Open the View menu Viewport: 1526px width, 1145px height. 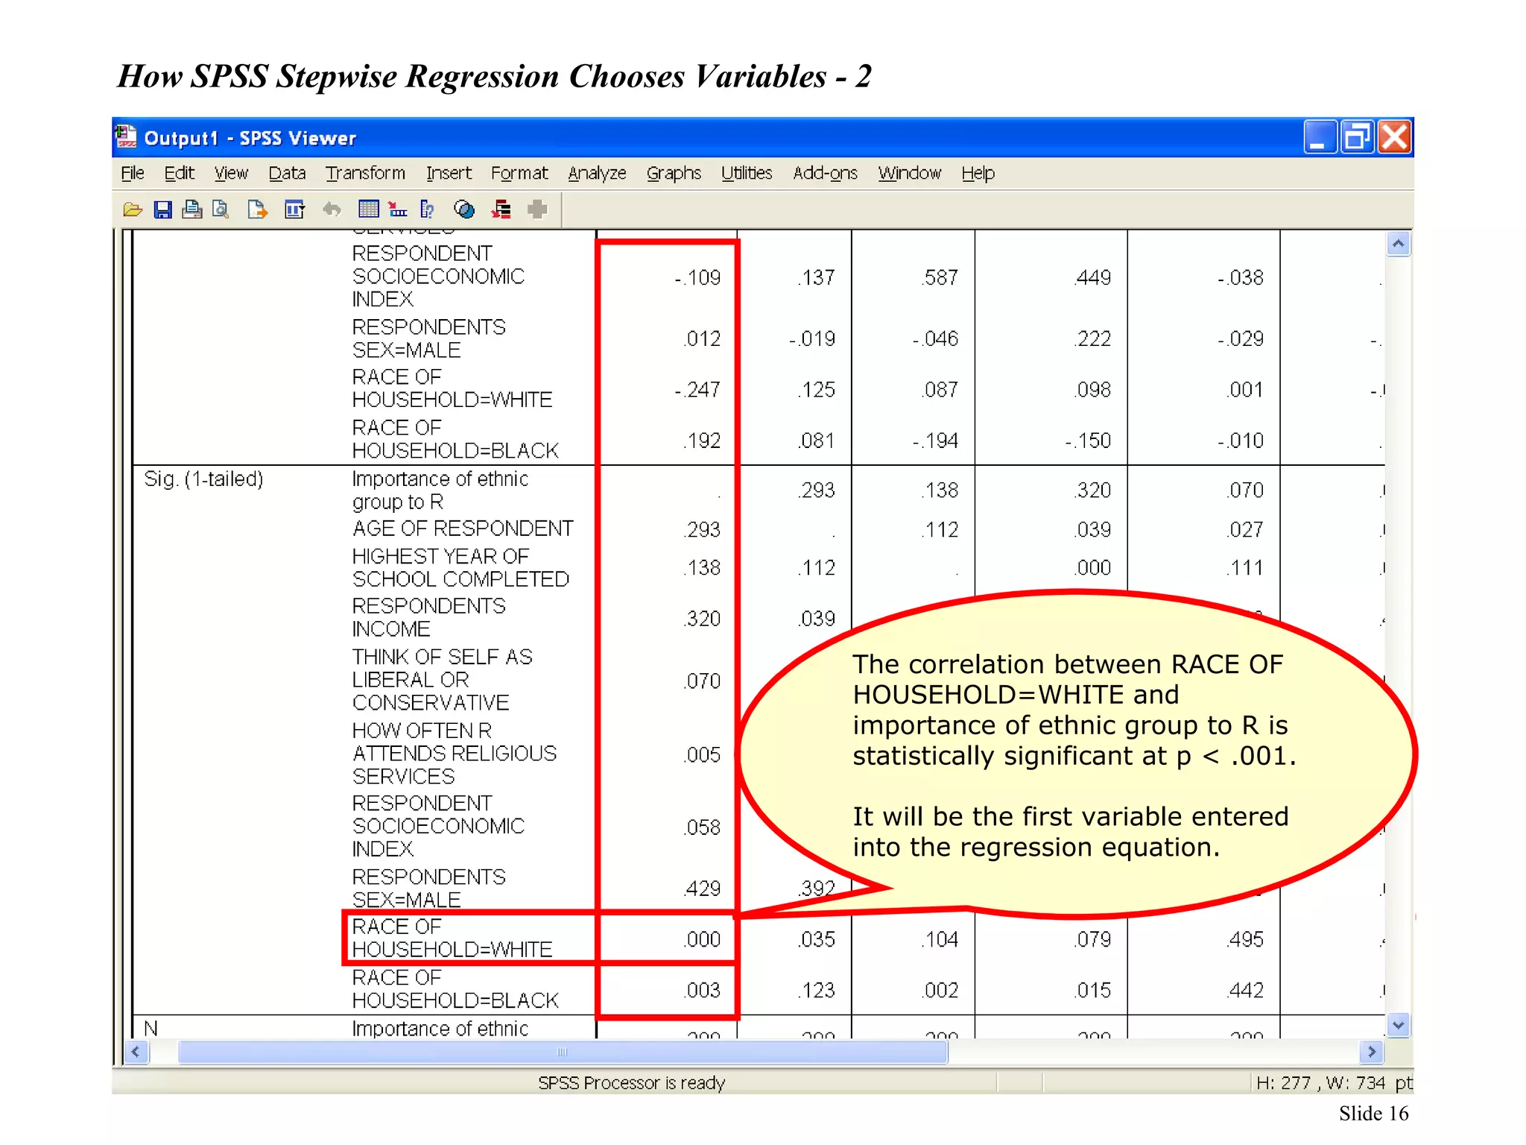click(x=231, y=173)
